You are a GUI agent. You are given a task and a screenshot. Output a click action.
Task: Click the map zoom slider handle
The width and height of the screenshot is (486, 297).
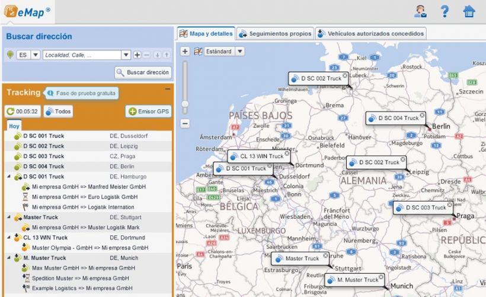coord(185,104)
